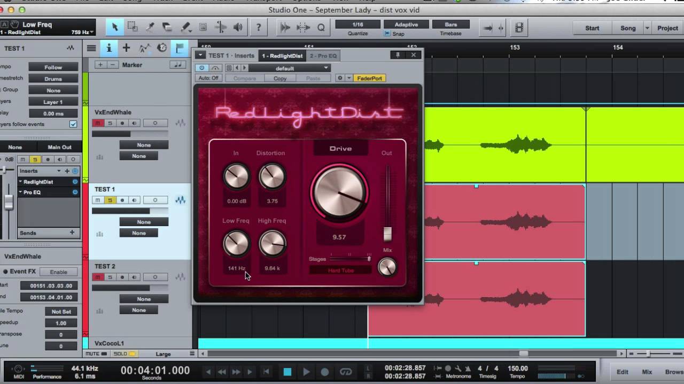The height and width of the screenshot is (384, 684).
Task: Switch to the 2 - Pro EQ tab
Action: pyautogui.click(x=323, y=55)
